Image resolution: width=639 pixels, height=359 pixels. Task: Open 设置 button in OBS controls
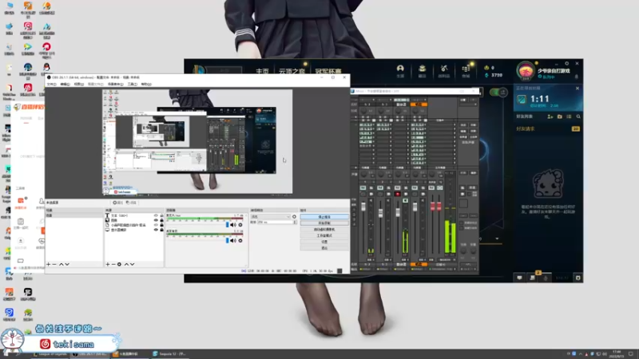click(324, 242)
